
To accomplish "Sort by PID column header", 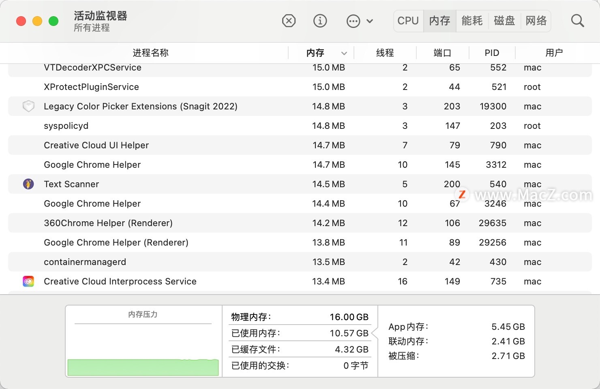I will click(492, 53).
